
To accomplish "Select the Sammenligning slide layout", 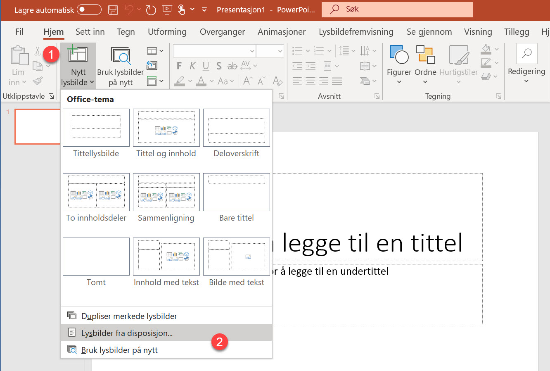I will [166, 192].
